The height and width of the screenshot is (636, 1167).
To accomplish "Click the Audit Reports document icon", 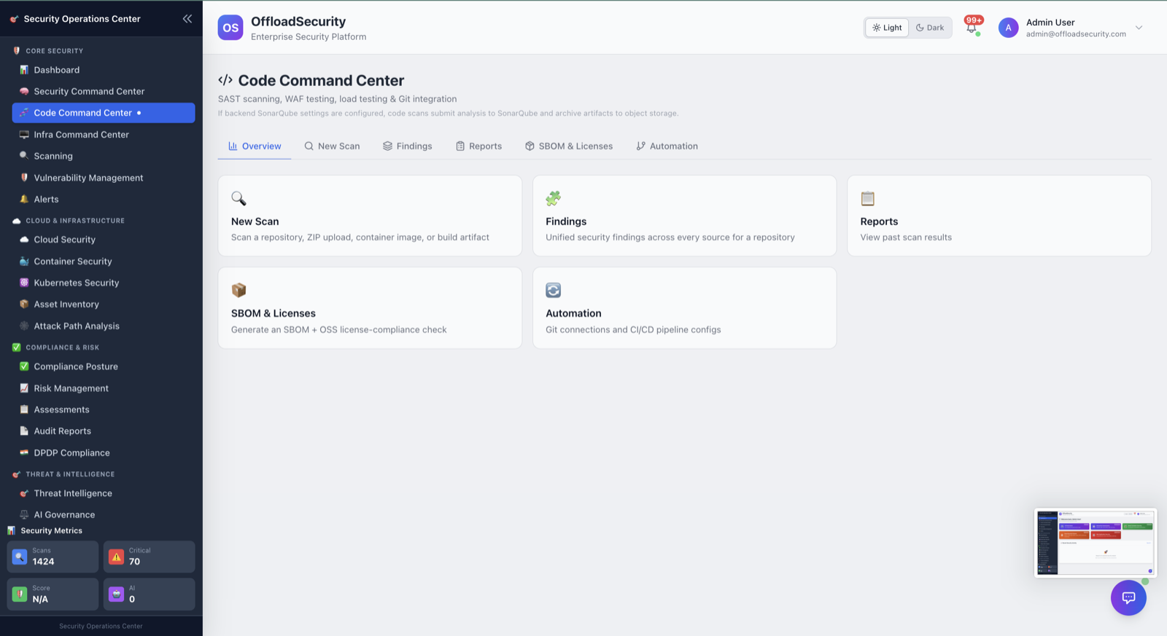I will pos(24,431).
